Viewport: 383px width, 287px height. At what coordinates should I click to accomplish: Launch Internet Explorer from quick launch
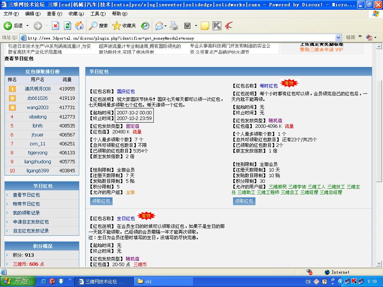(44, 281)
